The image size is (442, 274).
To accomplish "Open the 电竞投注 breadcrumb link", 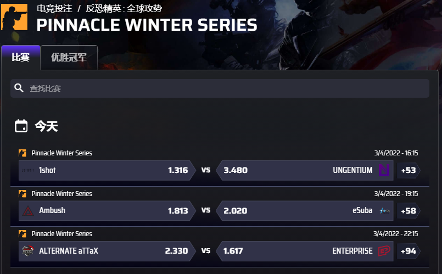I will click(x=54, y=8).
